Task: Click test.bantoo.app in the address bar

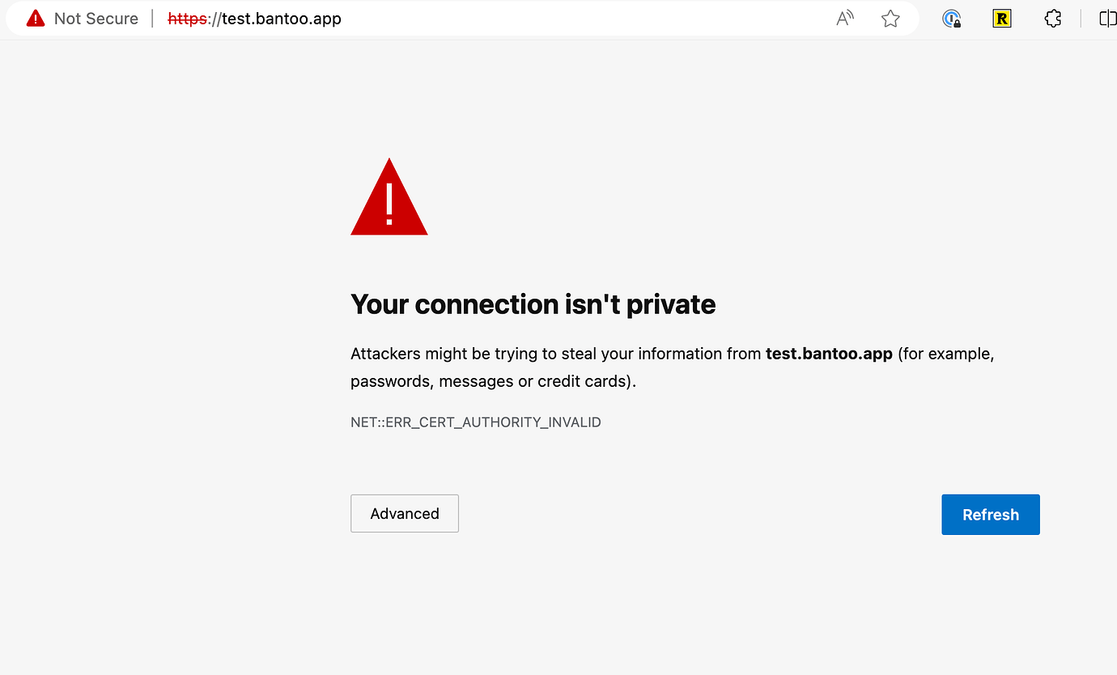Action: click(x=278, y=18)
